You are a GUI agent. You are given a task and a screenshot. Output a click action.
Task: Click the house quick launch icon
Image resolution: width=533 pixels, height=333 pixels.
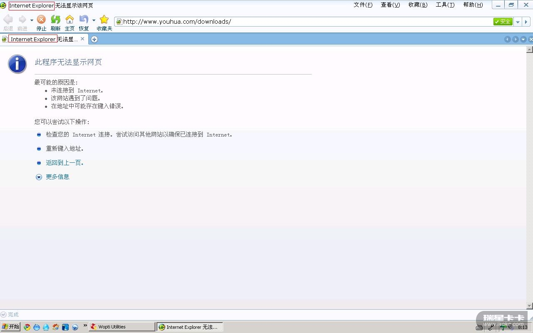pos(56,327)
